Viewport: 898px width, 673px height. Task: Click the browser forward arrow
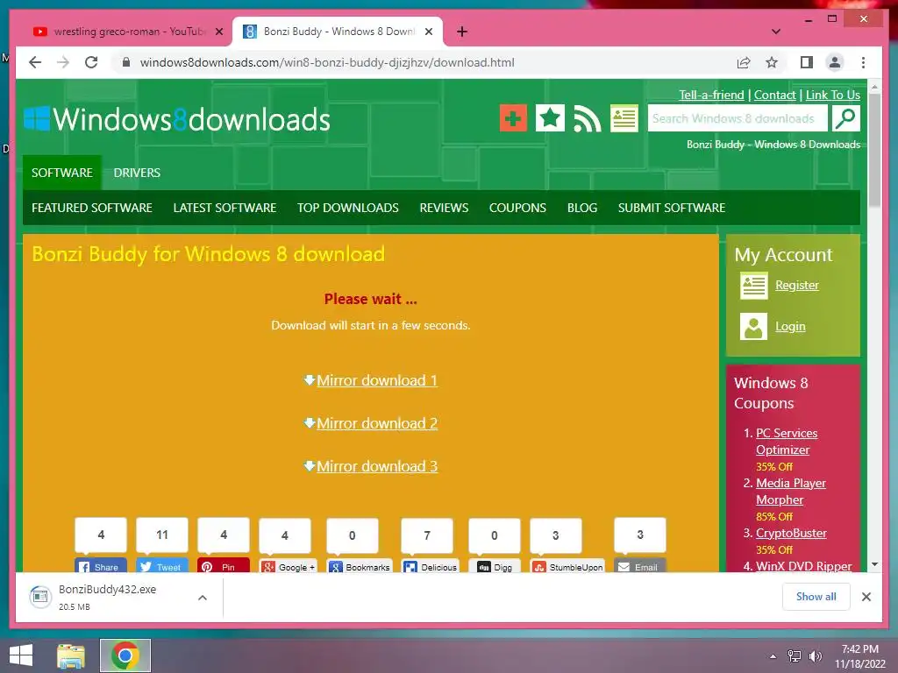[63, 62]
